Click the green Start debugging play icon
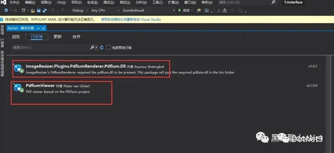The width and height of the screenshot is (334, 153). [180, 10]
